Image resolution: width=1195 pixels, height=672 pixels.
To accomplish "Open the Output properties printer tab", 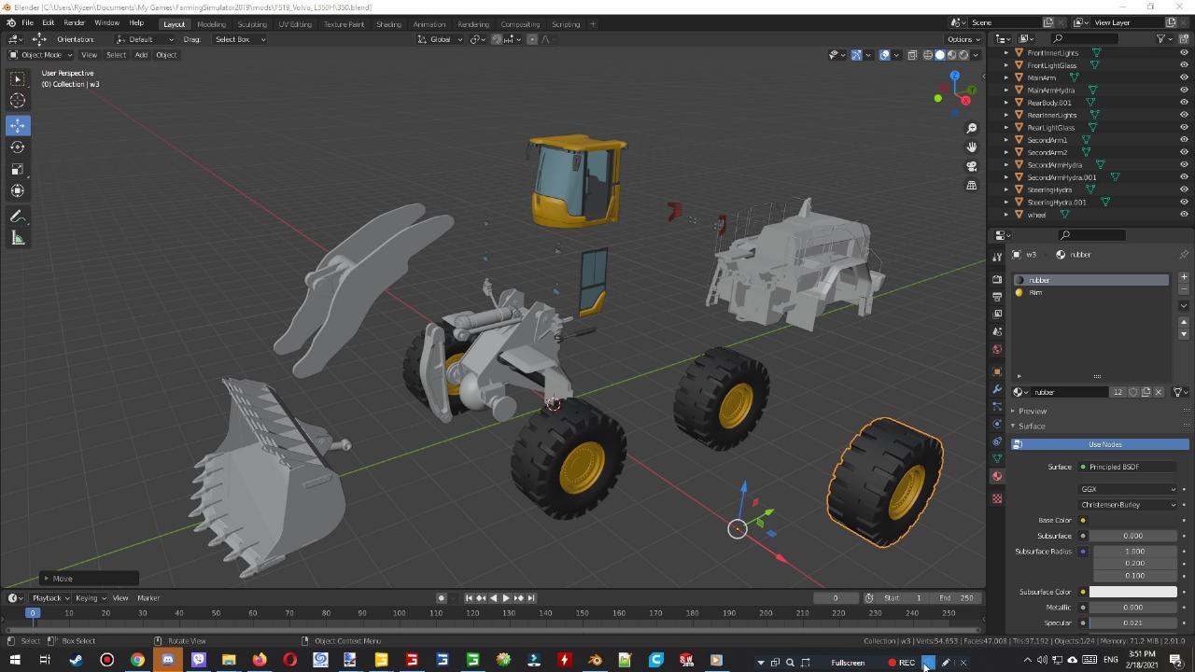I will click(997, 297).
